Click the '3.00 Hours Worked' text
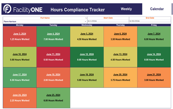 tap(154, 80)
